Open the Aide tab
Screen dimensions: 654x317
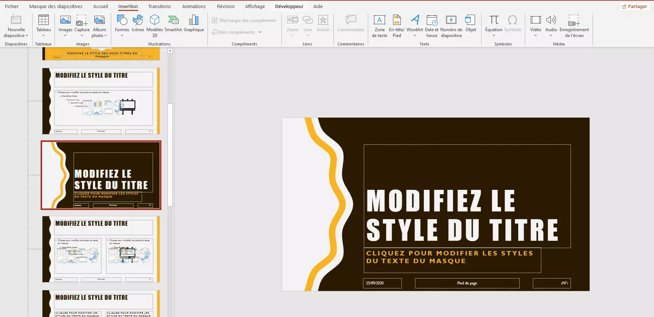pos(318,6)
